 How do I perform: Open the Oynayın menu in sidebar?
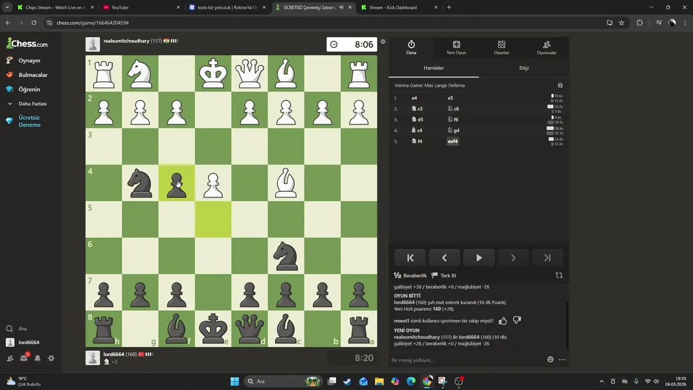pyautogui.click(x=30, y=61)
